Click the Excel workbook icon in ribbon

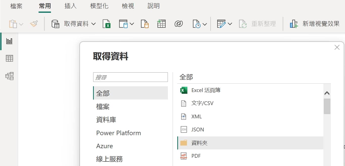coord(107,24)
